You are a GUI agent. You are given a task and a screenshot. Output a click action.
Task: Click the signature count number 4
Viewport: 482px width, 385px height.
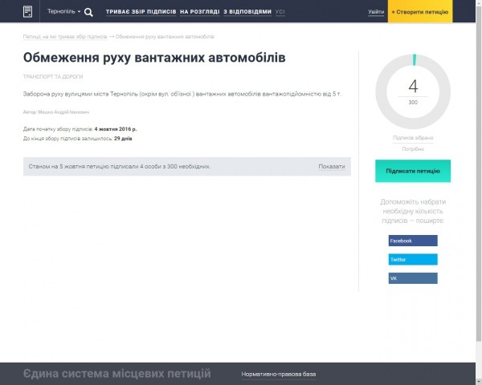click(x=413, y=87)
